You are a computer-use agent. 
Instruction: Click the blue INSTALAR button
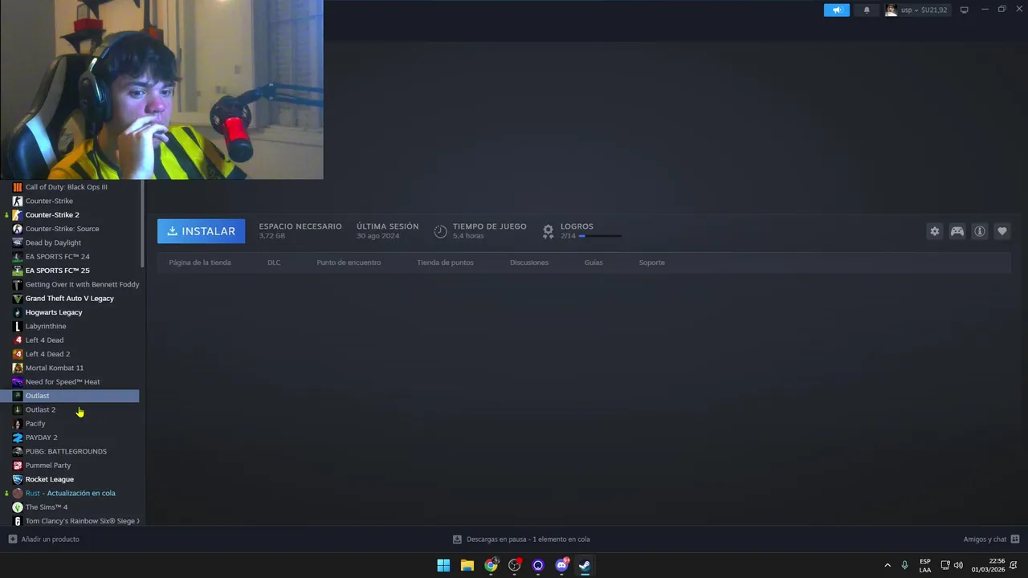[x=201, y=231]
